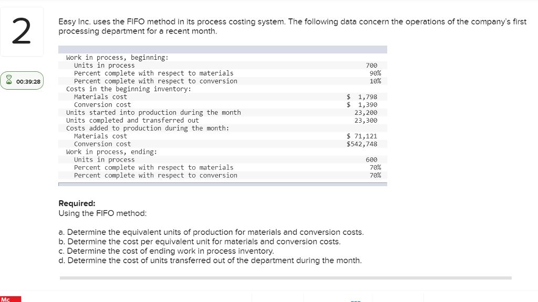Image resolution: width=538 pixels, height=302 pixels.
Task: Click the units transferred out value 23,300
Action: click(366, 121)
